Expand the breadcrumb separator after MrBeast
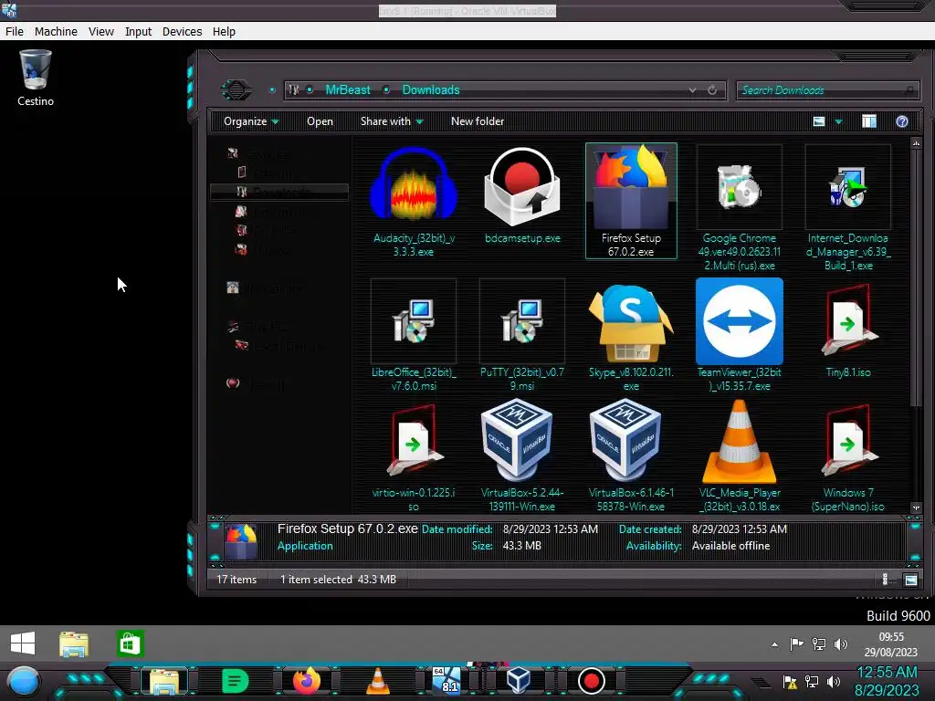 [386, 90]
